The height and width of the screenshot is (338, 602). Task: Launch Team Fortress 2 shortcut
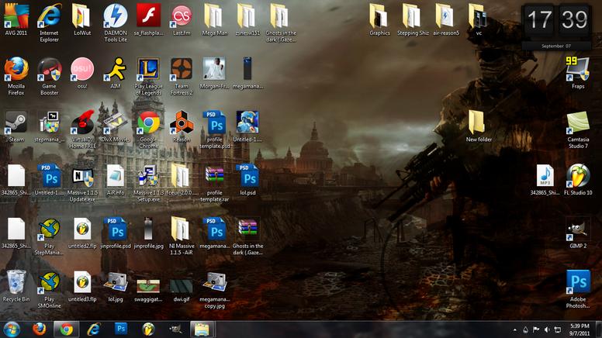(182, 75)
